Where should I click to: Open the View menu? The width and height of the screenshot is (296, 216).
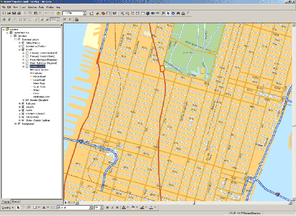(15, 7)
